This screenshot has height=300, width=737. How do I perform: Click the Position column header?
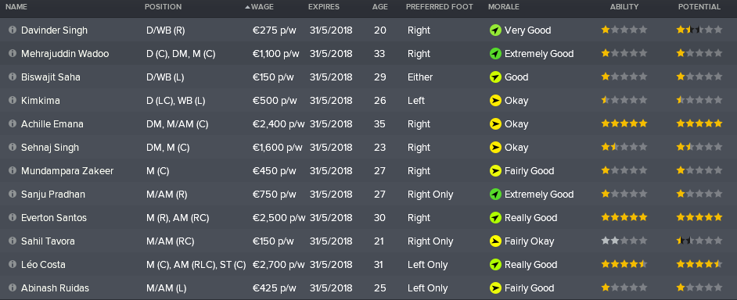[163, 7]
